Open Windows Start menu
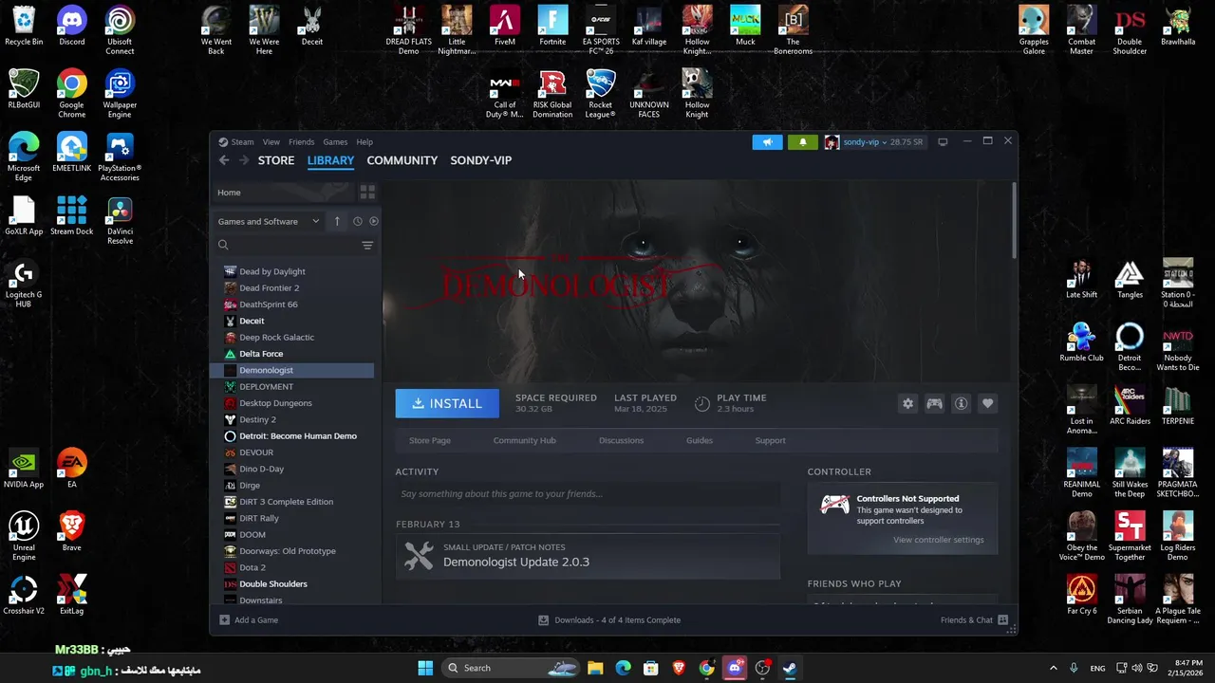The width and height of the screenshot is (1215, 683). pyautogui.click(x=425, y=668)
